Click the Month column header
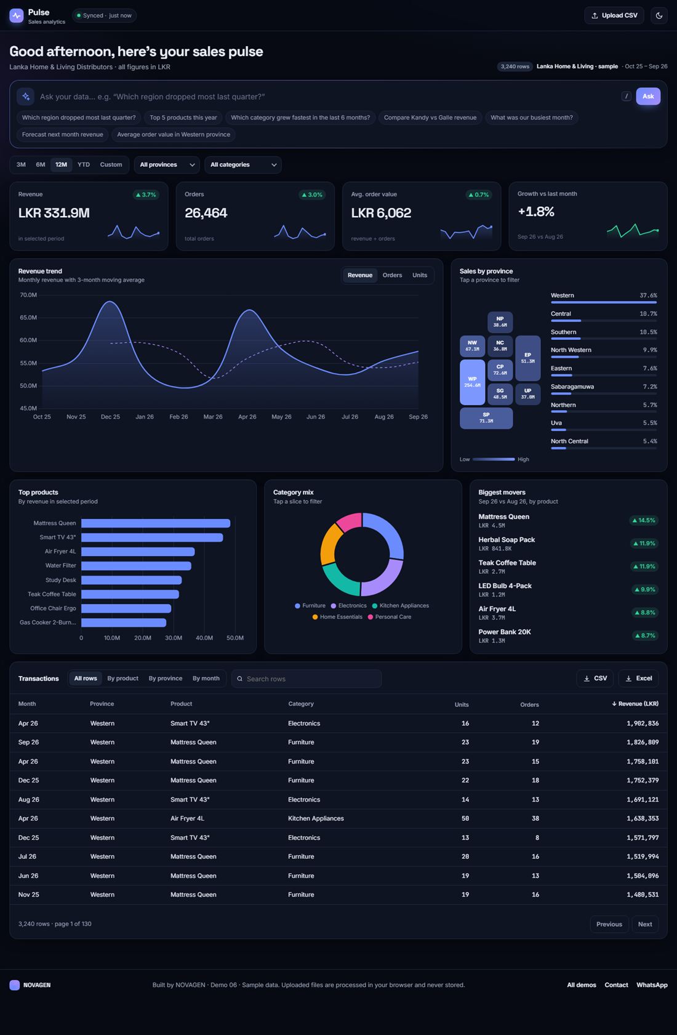The image size is (677, 1035). tap(27, 704)
